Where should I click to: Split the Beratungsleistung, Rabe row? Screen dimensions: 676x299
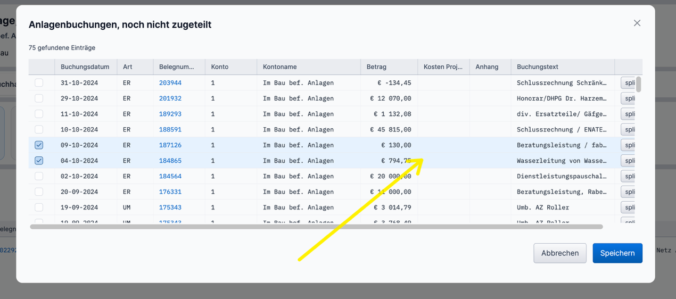628,192
